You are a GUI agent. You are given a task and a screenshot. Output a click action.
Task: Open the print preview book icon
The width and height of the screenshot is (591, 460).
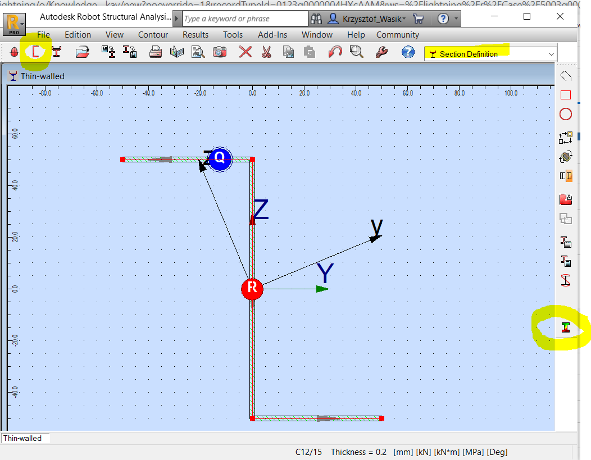click(176, 52)
